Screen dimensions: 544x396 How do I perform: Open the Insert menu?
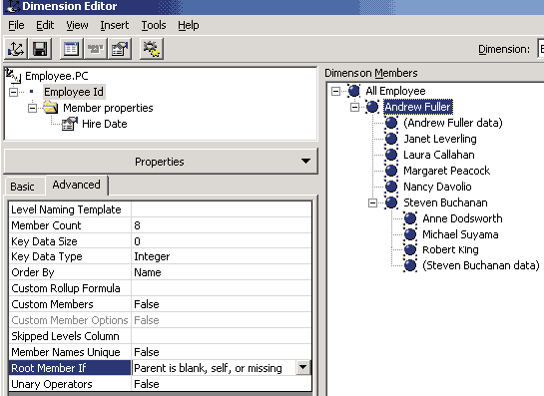pos(115,25)
